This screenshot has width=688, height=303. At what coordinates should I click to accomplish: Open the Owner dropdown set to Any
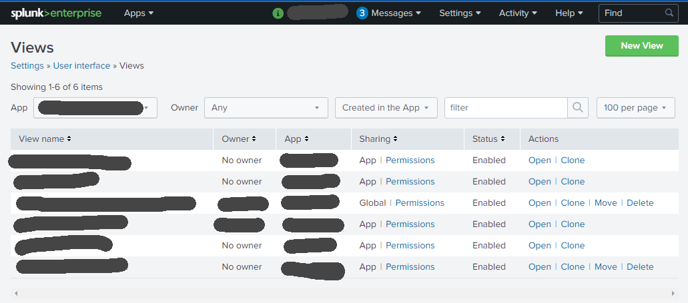click(266, 108)
